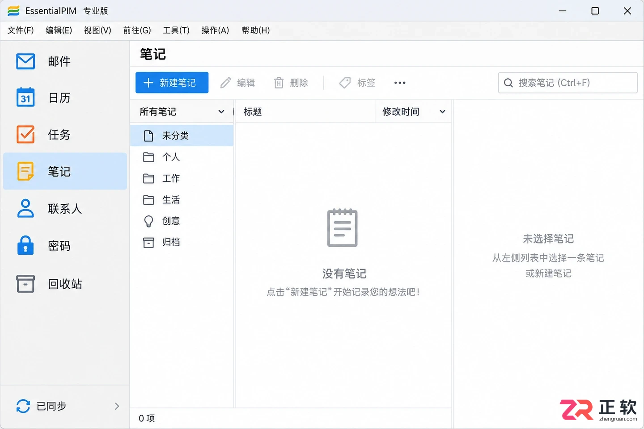Select the 未分类 notes category

click(x=182, y=135)
